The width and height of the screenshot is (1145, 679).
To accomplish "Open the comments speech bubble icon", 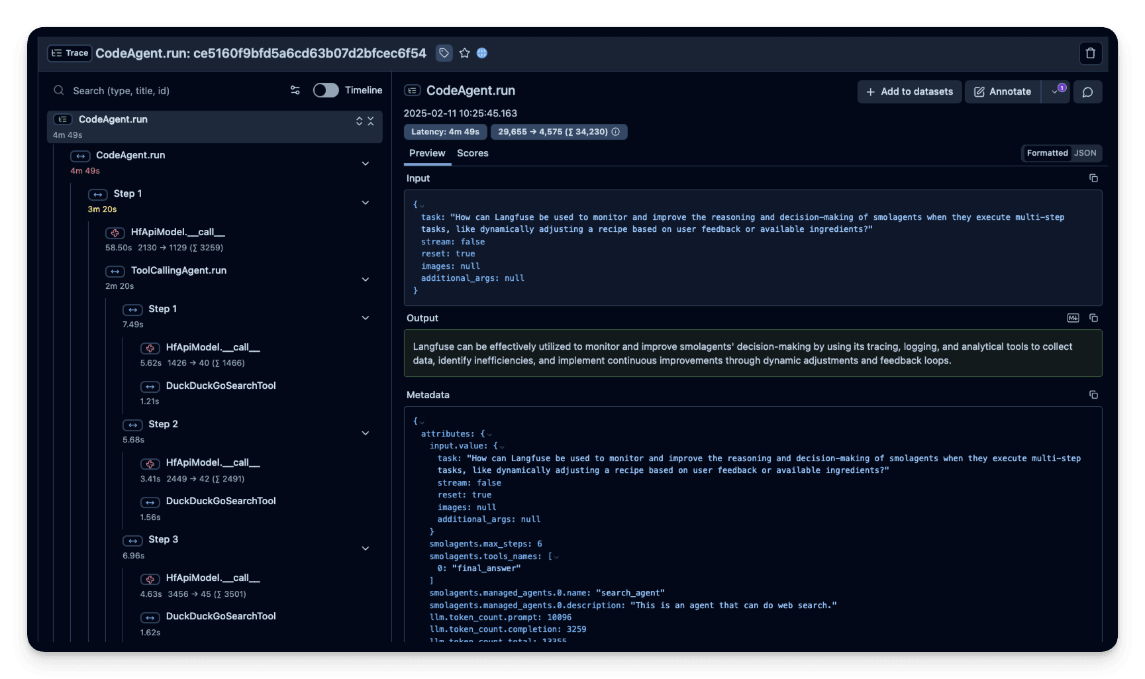I will [1087, 92].
